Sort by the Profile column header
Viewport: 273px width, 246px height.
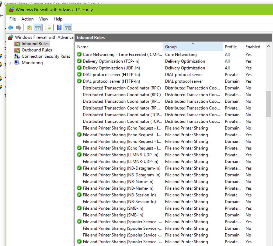point(233,47)
